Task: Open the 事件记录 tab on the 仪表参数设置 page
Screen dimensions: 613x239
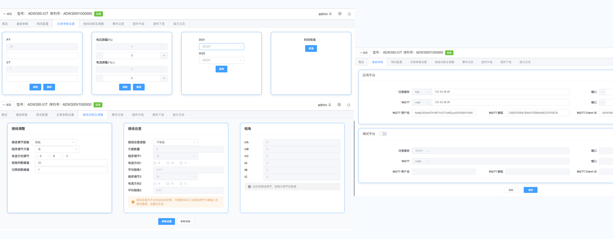Action: coord(118,24)
